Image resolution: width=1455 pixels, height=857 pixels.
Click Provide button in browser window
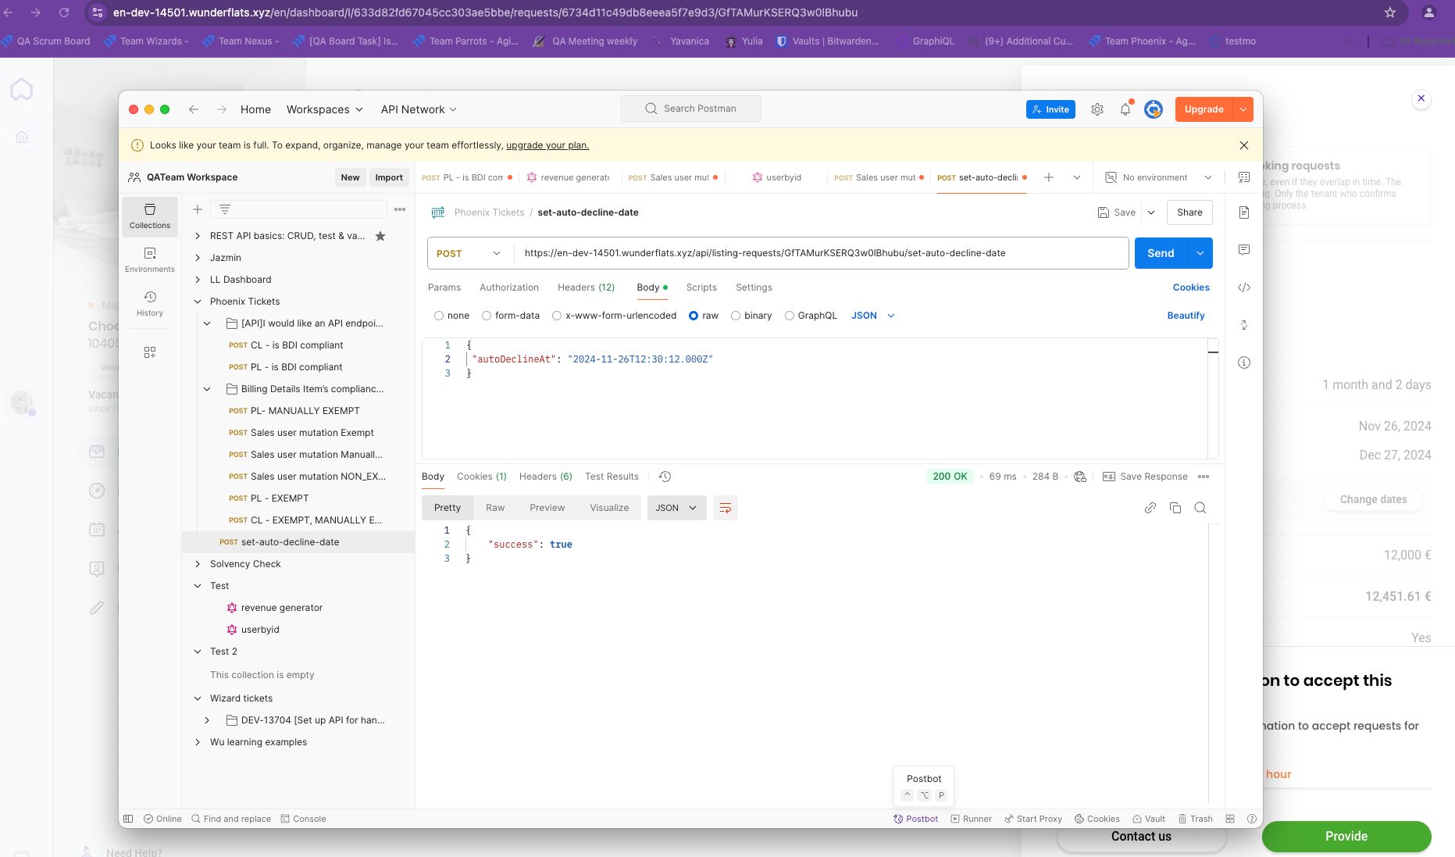point(1346,836)
